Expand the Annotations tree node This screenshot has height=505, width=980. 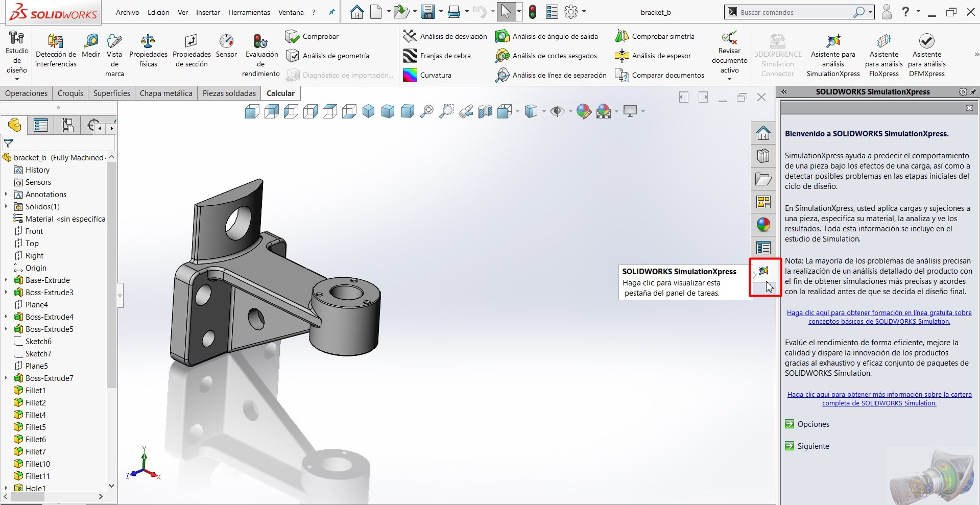point(6,194)
